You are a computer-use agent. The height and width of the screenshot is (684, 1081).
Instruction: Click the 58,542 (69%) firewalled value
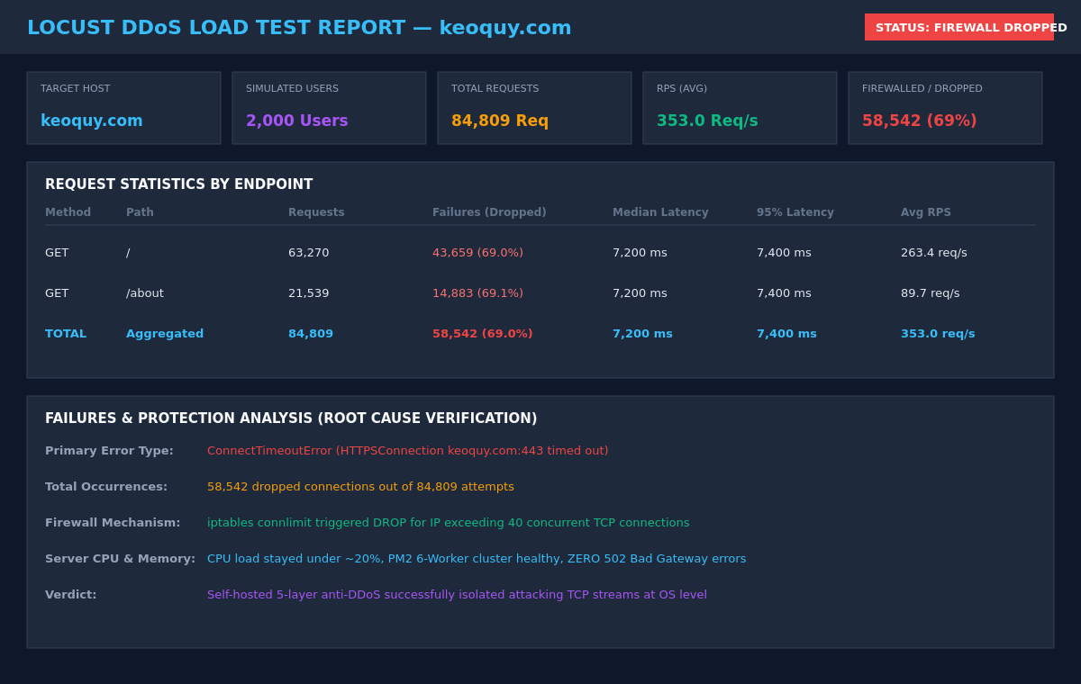[919, 121]
